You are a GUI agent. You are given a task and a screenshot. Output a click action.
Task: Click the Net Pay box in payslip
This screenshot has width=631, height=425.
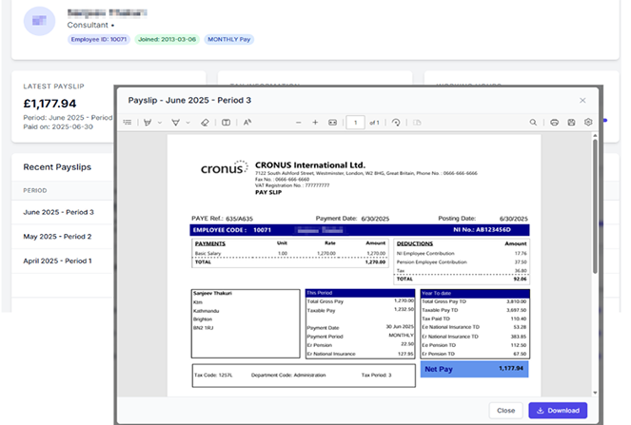pyautogui.click(x=475, y=369)
